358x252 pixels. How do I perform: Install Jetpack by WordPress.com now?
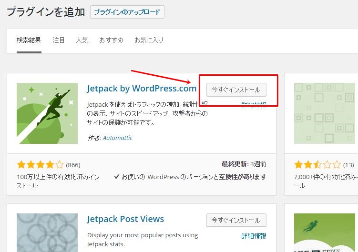pyautogui.click(x=236, y=90)
